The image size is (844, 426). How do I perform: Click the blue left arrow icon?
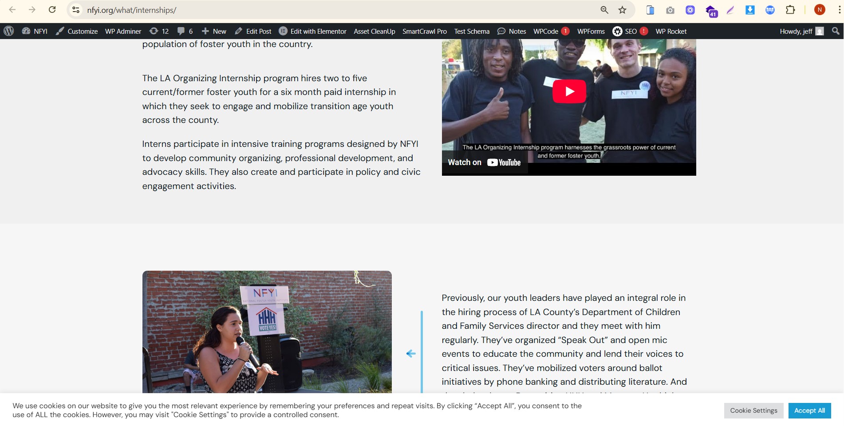(x=411, y=354)
